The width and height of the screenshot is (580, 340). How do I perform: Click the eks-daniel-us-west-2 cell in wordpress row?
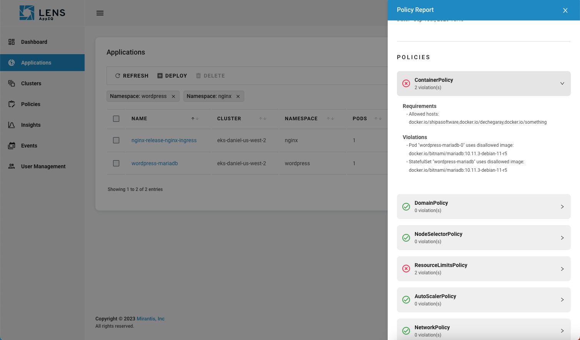[x=242, y=163]
